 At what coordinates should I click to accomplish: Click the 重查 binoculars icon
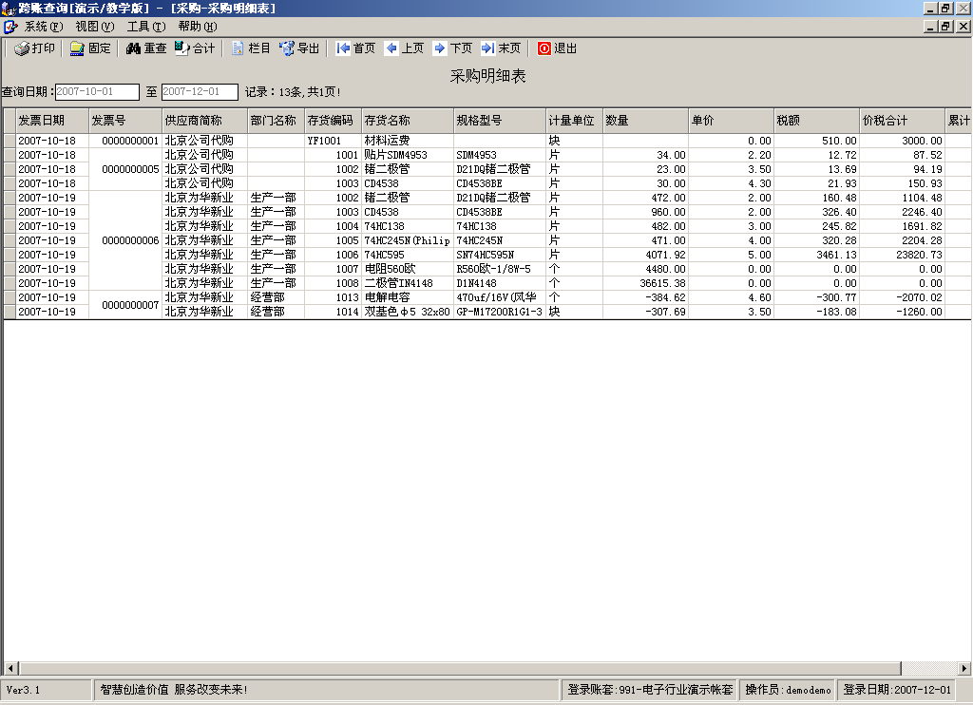[133, 48]
